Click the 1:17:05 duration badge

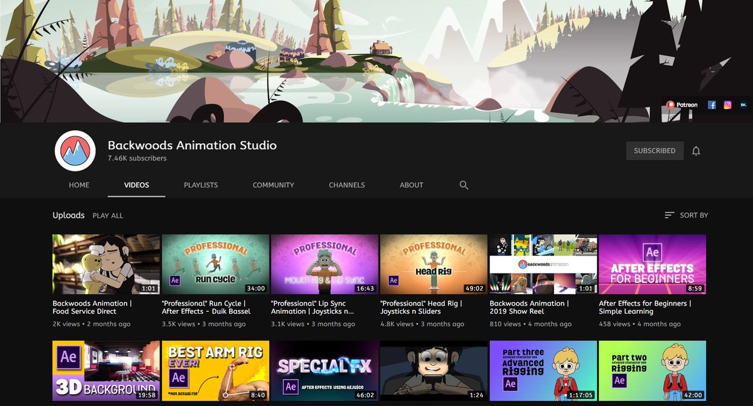(581, 395)
